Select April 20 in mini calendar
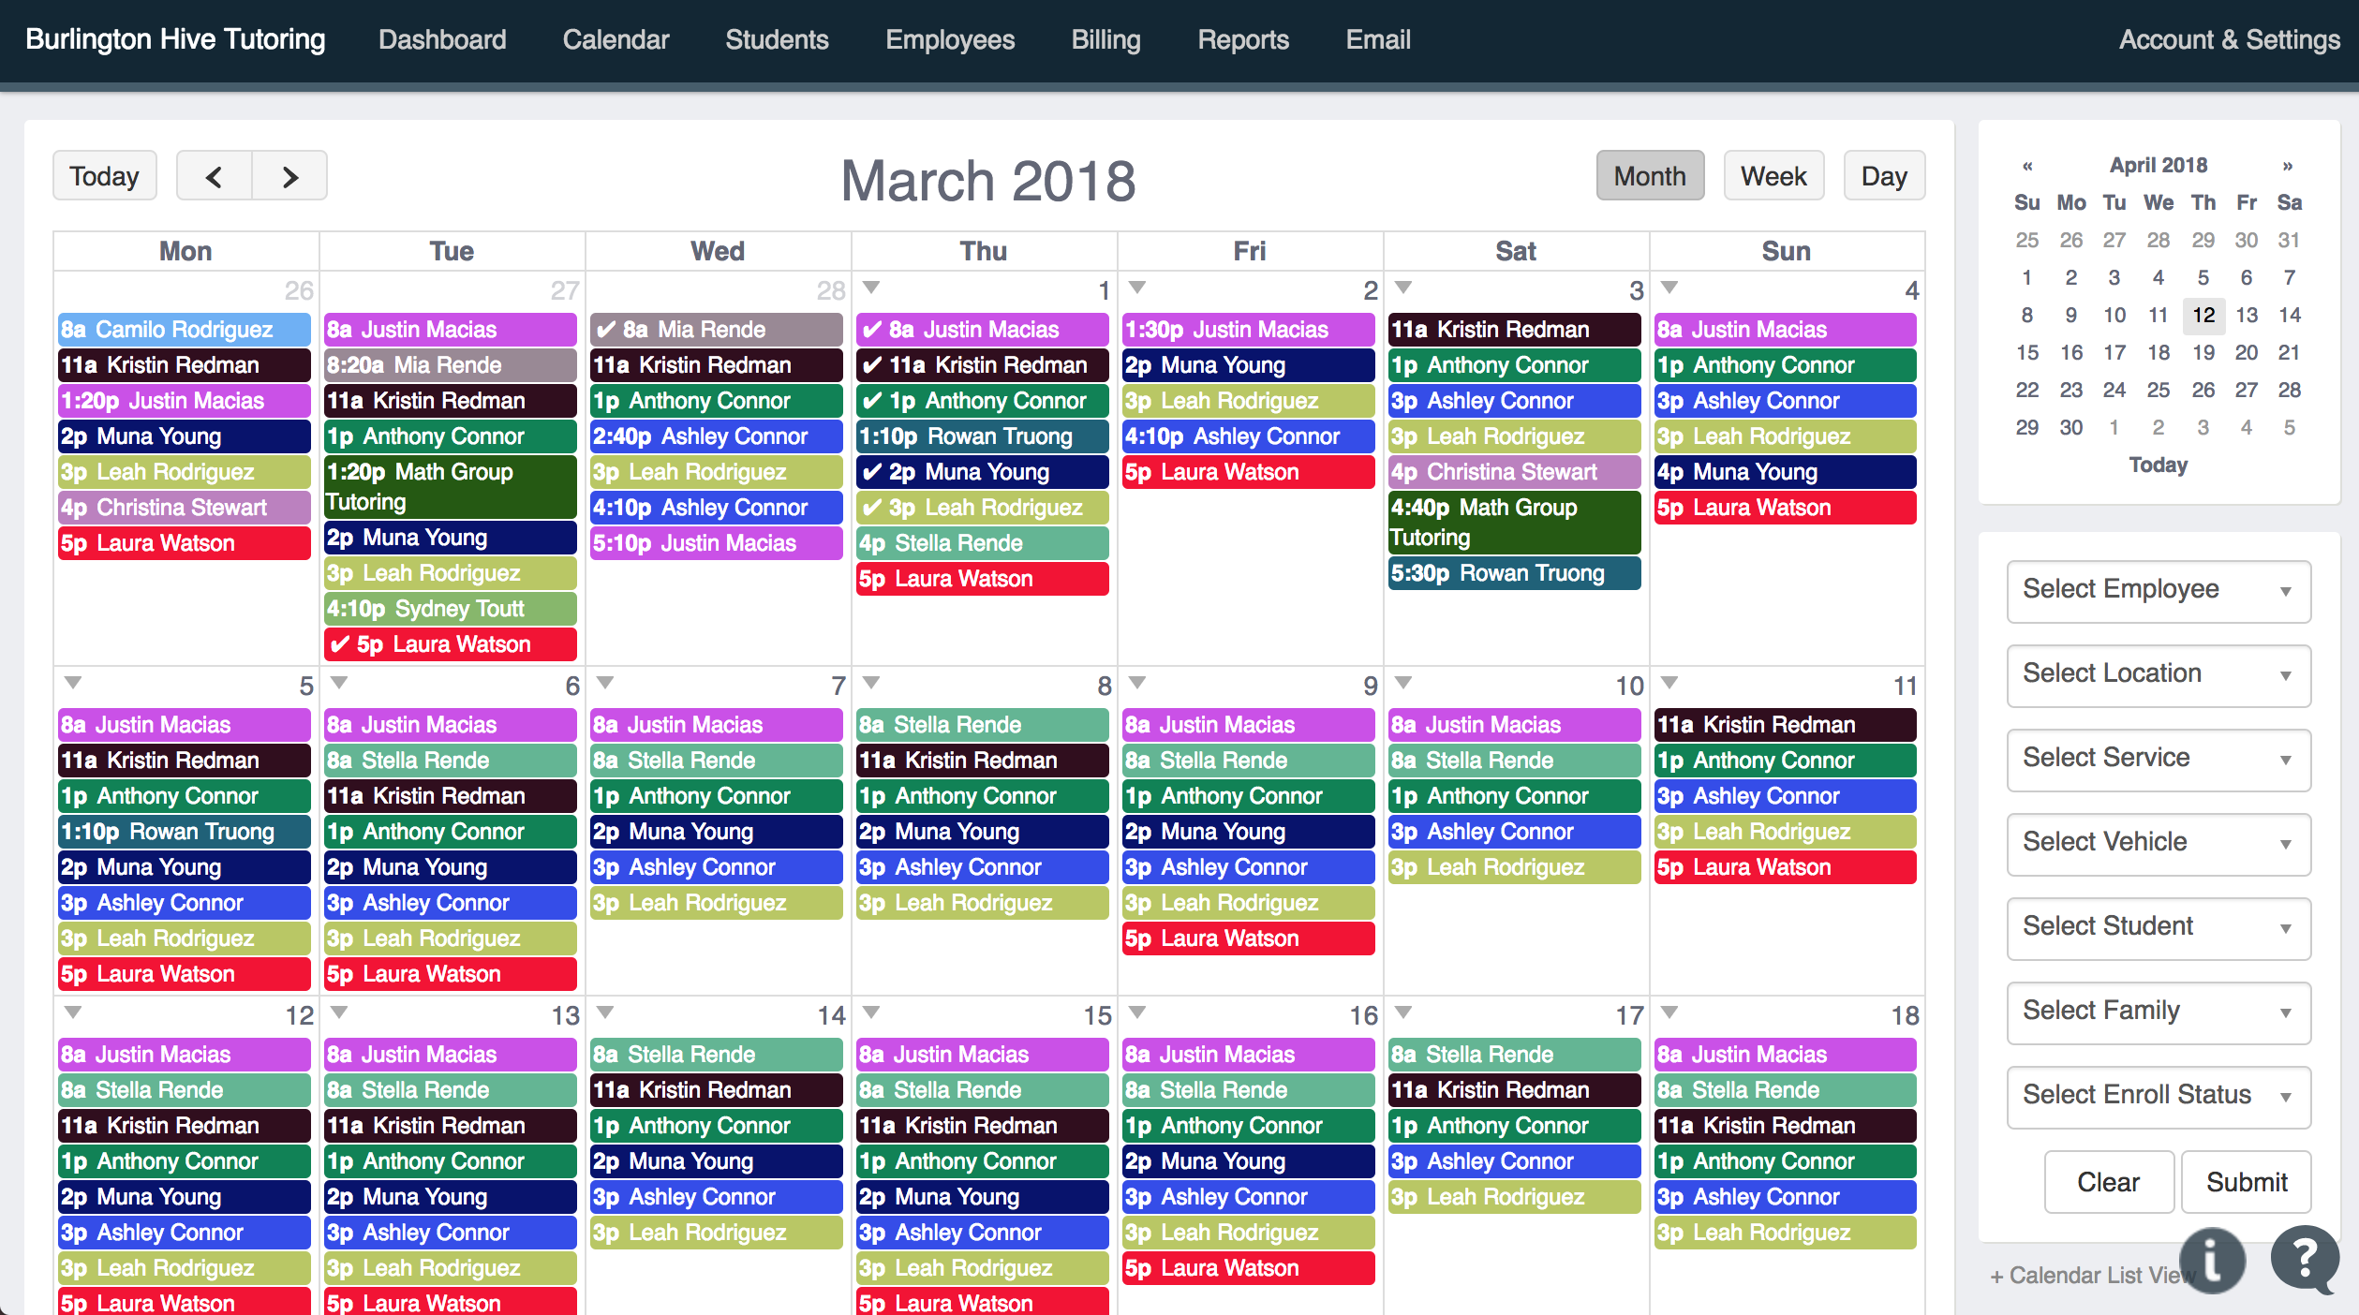 coord(2247,352)
